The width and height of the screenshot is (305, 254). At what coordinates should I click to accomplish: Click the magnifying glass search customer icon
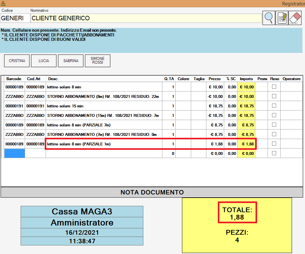pyautogui.click(x=269, y=18)
